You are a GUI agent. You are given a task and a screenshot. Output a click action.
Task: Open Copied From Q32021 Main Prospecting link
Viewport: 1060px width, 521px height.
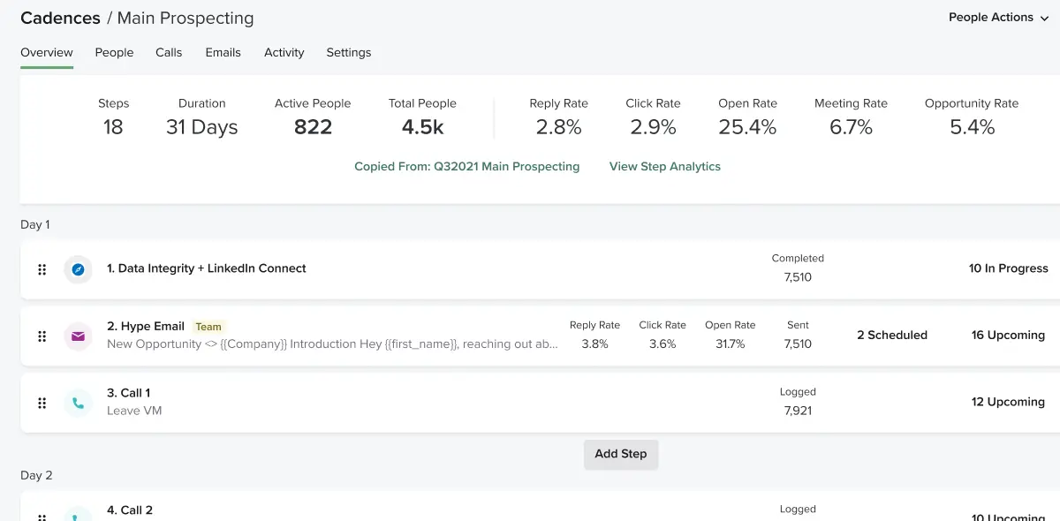(x=466, y=167)
